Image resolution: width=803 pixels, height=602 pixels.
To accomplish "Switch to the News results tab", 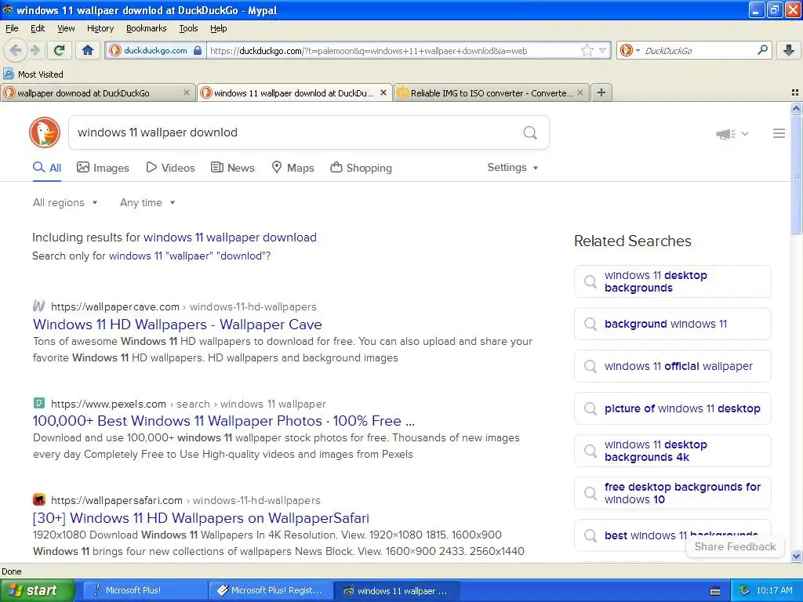I will pos(233,168).
